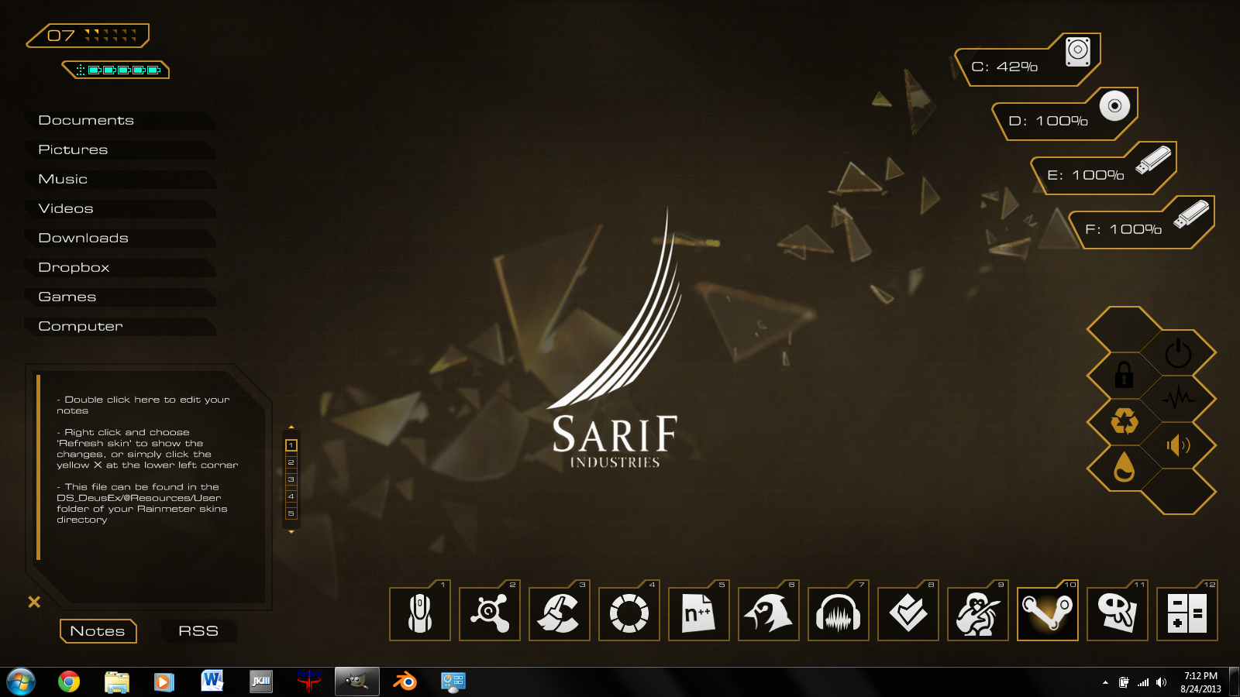Open the JKIII game taskbar icon
The width and height of the screenshot is (1240, 697).
pos(261,682)
